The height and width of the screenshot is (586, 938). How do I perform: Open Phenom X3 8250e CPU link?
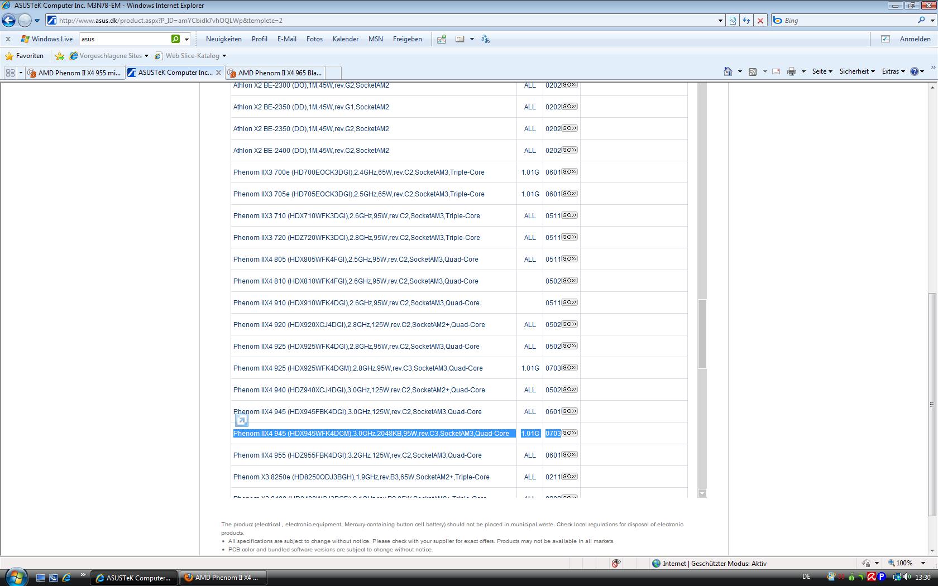click(x=361, y=477)
